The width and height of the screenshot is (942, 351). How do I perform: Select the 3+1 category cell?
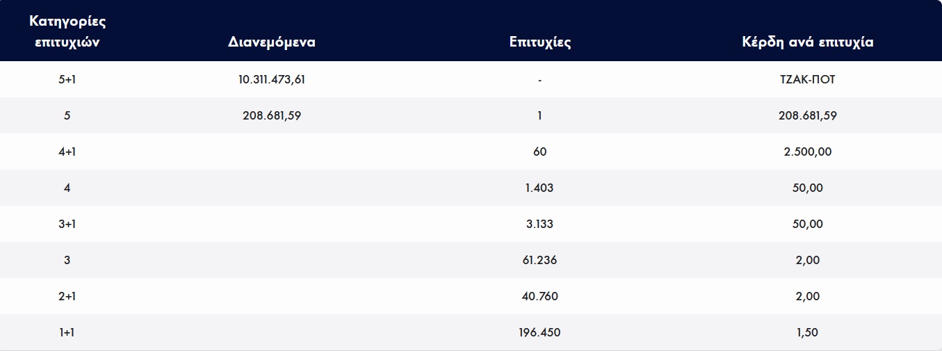[67, 224]
